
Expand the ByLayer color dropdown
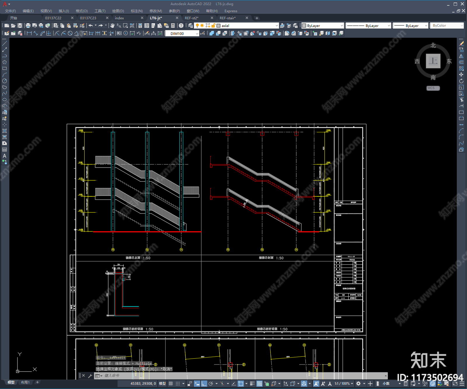coord(342,26)
